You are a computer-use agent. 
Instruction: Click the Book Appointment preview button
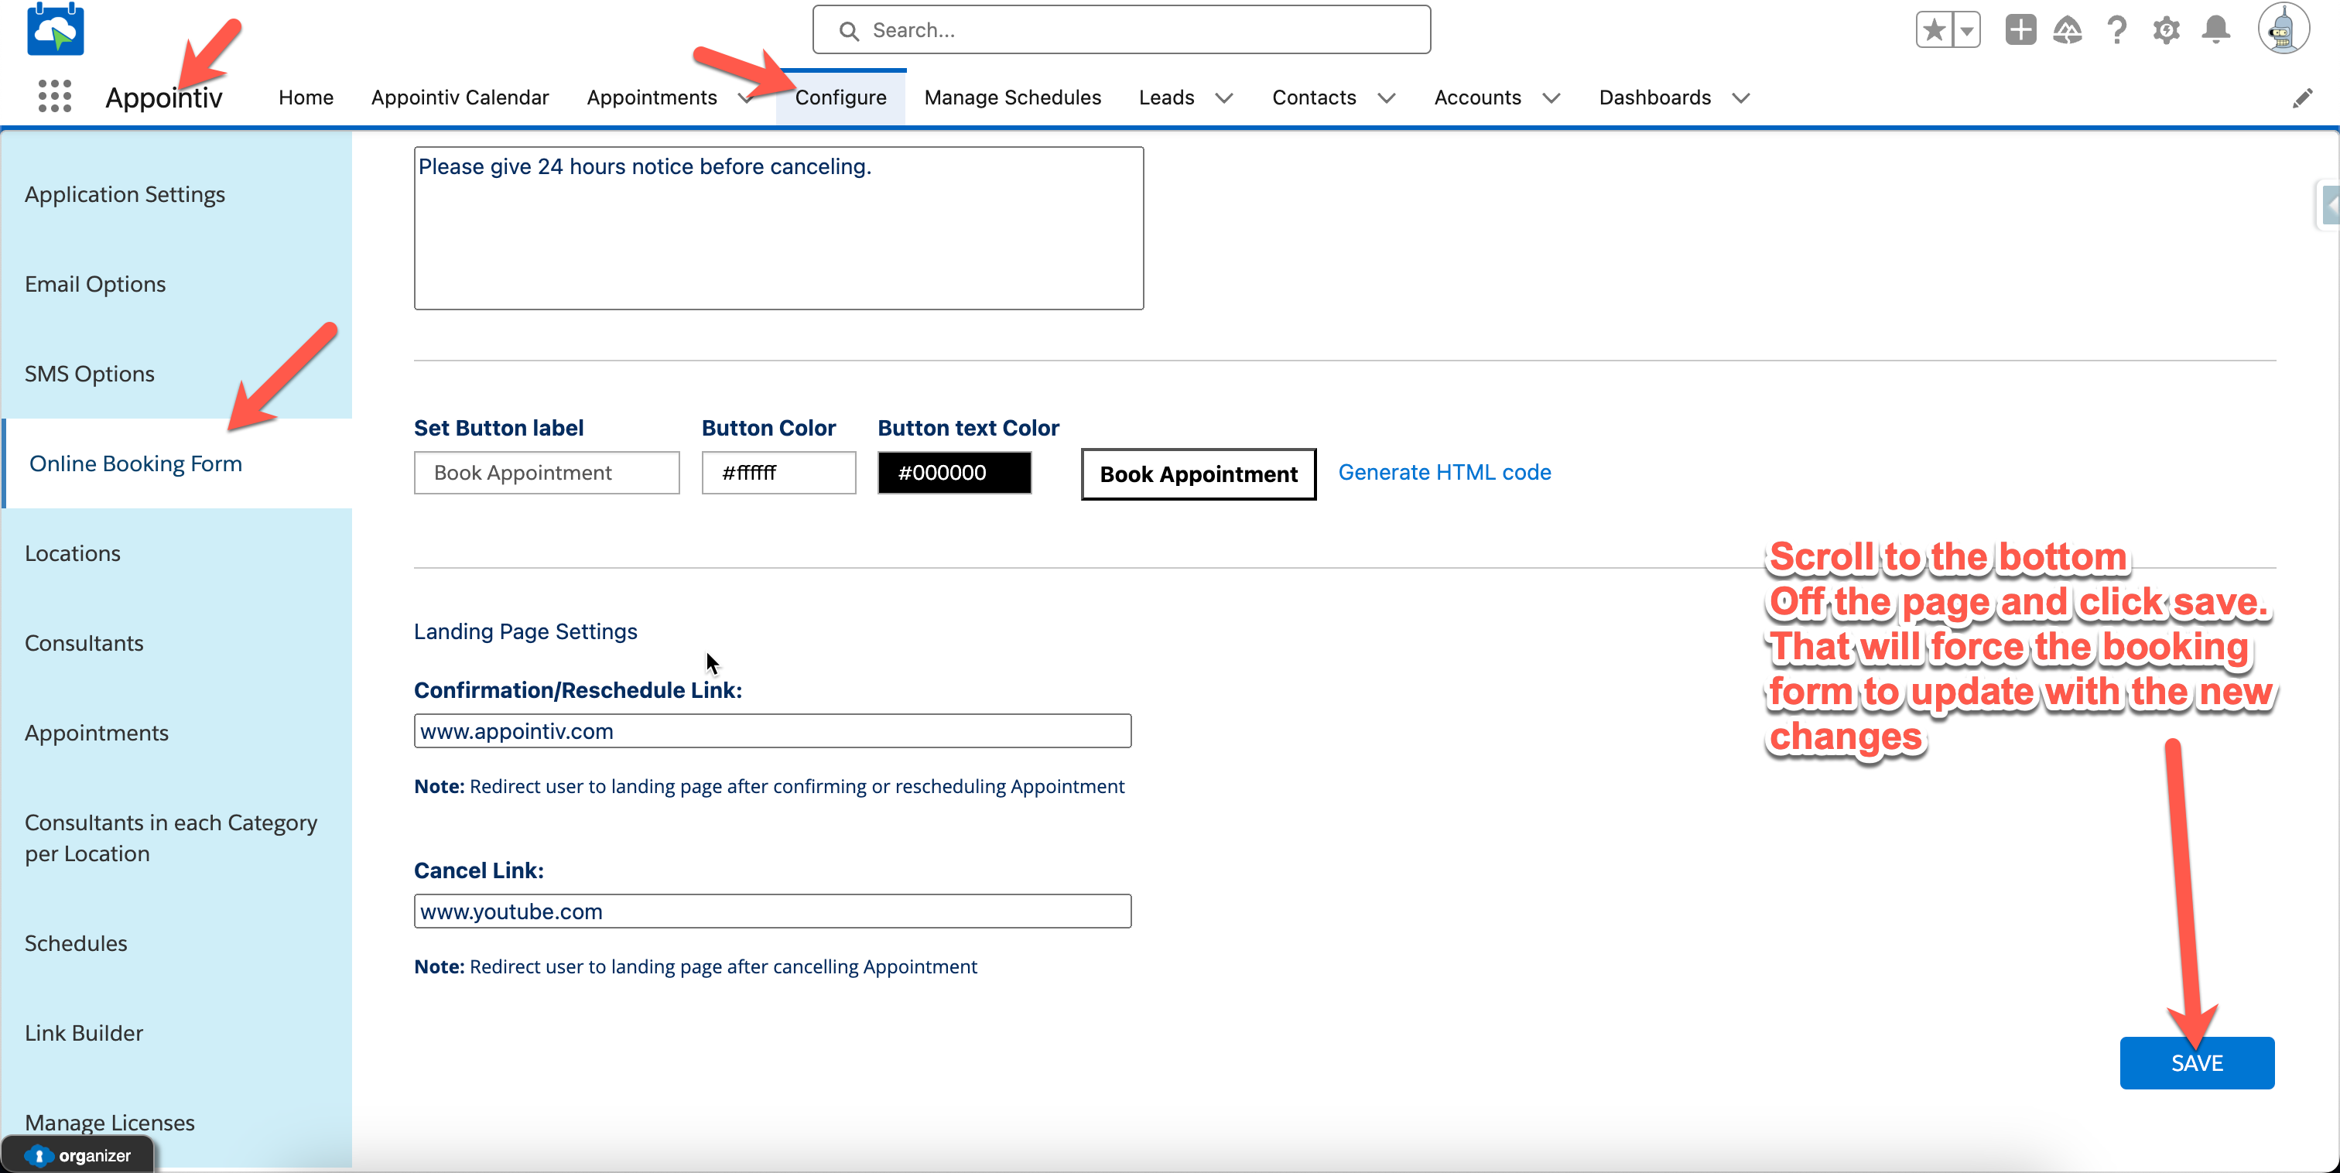[x=1198, y=474]
